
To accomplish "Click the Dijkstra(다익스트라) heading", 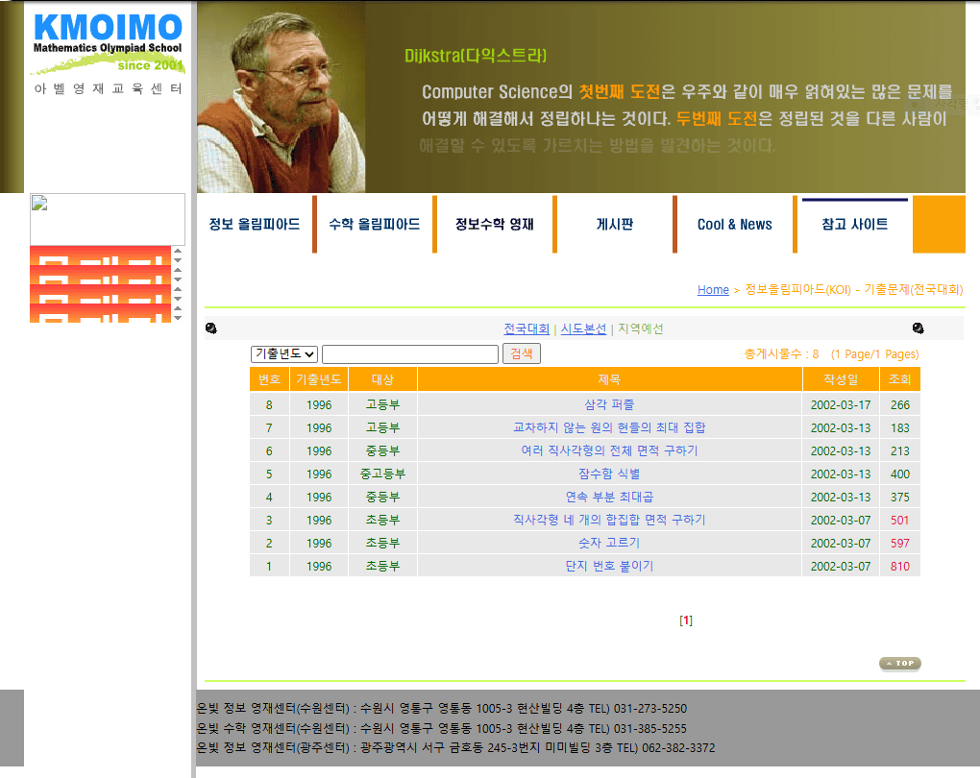I will 476,56.
